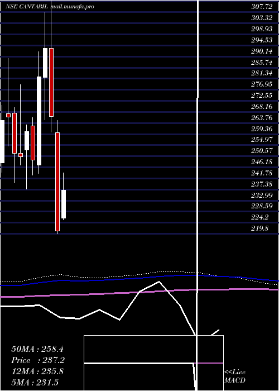The height and width of the screenshot is (391, 279).
Task: Click the 237.38 price axis label
Action: 262,184
